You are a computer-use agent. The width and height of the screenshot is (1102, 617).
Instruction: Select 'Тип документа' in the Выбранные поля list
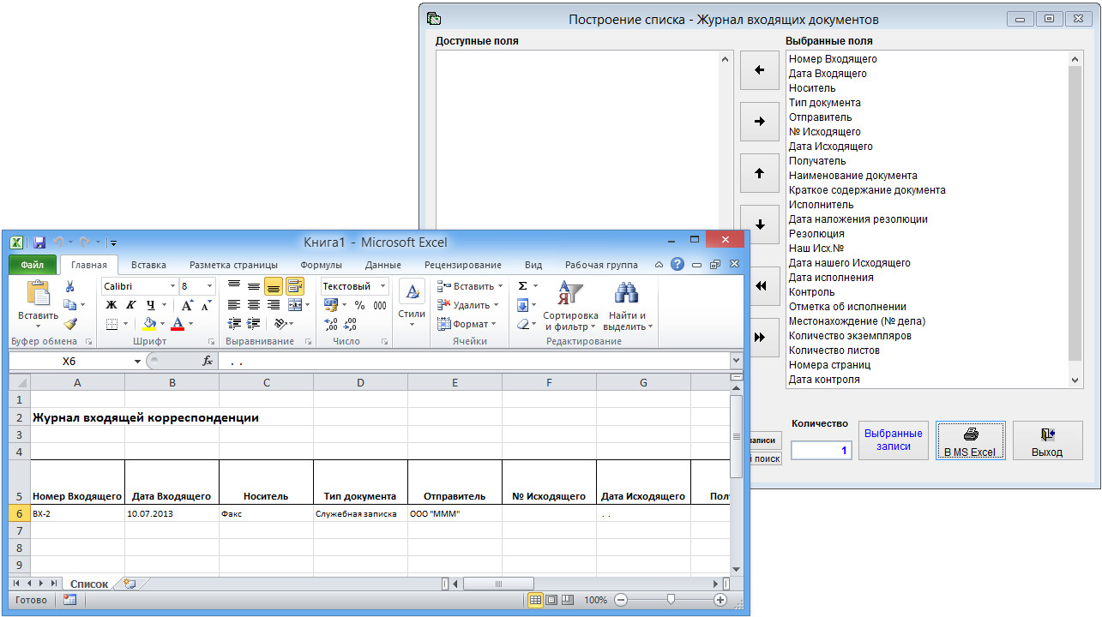point(824,103)
